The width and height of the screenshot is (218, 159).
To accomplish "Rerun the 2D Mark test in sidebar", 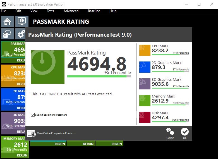I will (13, 108).
